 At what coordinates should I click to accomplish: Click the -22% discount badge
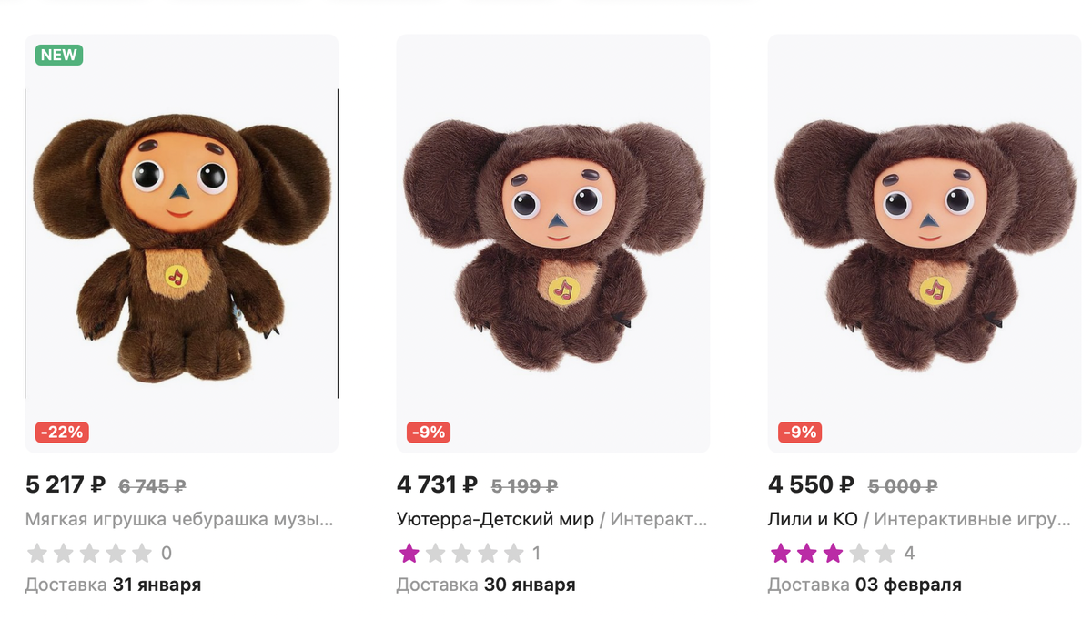click(x=62, y=432)
